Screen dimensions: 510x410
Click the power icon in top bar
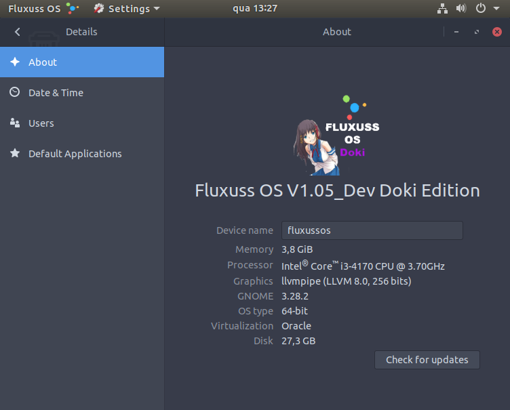(x=481, y=8)
